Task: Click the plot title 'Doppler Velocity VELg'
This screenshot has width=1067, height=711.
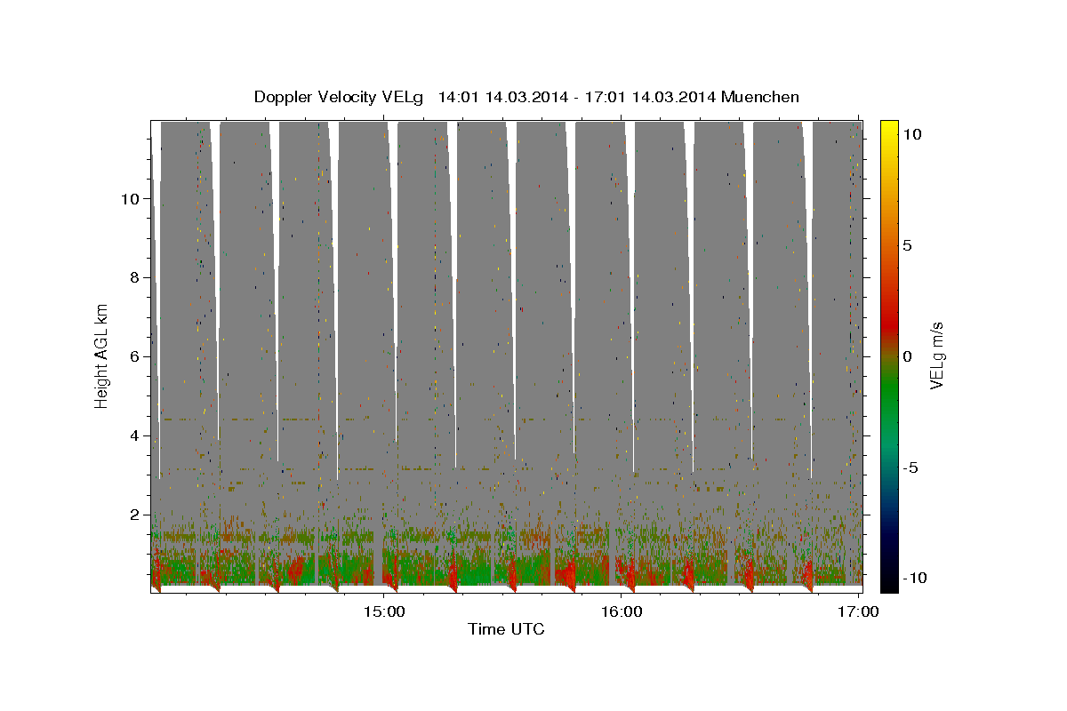Action: [x=339, y=97]
